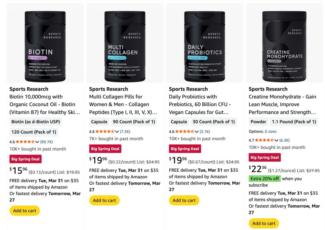Screen dimensions: 325x230
Task: Select the Powder form option
Action: tap(258, 122)
